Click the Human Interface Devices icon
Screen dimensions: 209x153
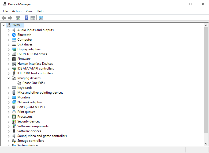[14, 64]
